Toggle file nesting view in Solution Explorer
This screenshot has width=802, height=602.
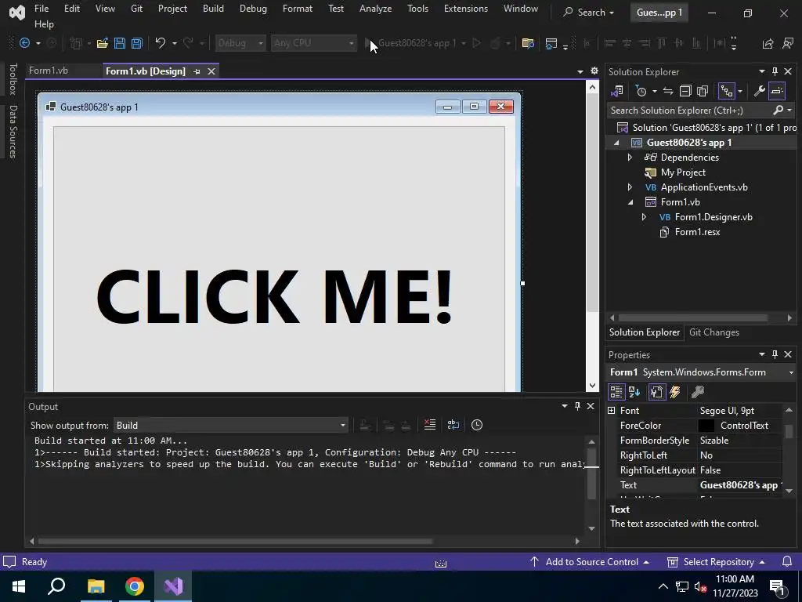pos(726,91)
